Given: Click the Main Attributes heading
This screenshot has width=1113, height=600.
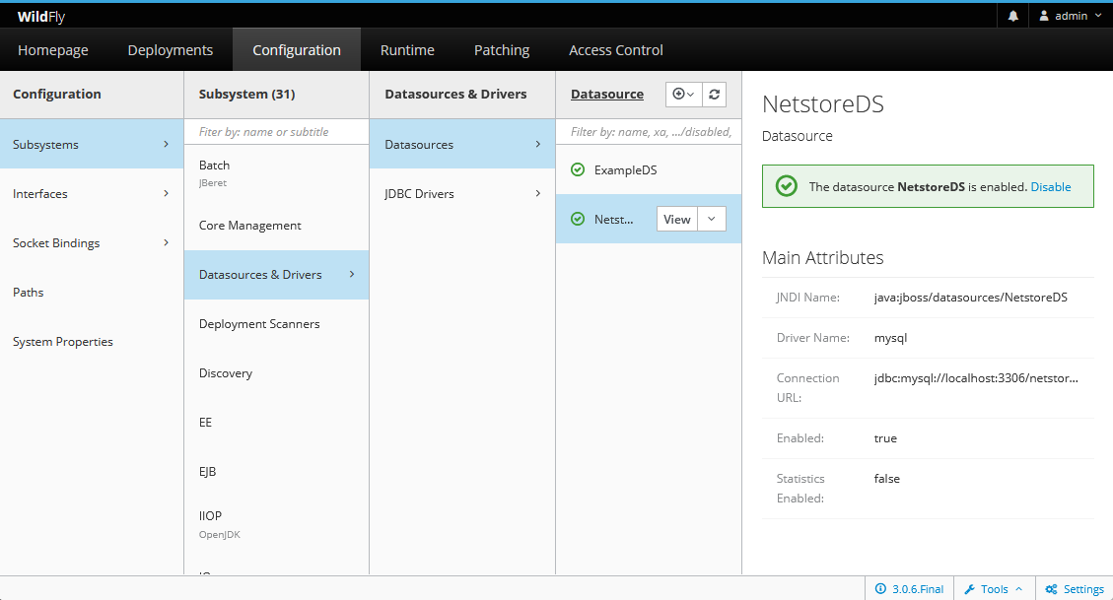Looking at the screenshot, I should (x=823, y=257).
